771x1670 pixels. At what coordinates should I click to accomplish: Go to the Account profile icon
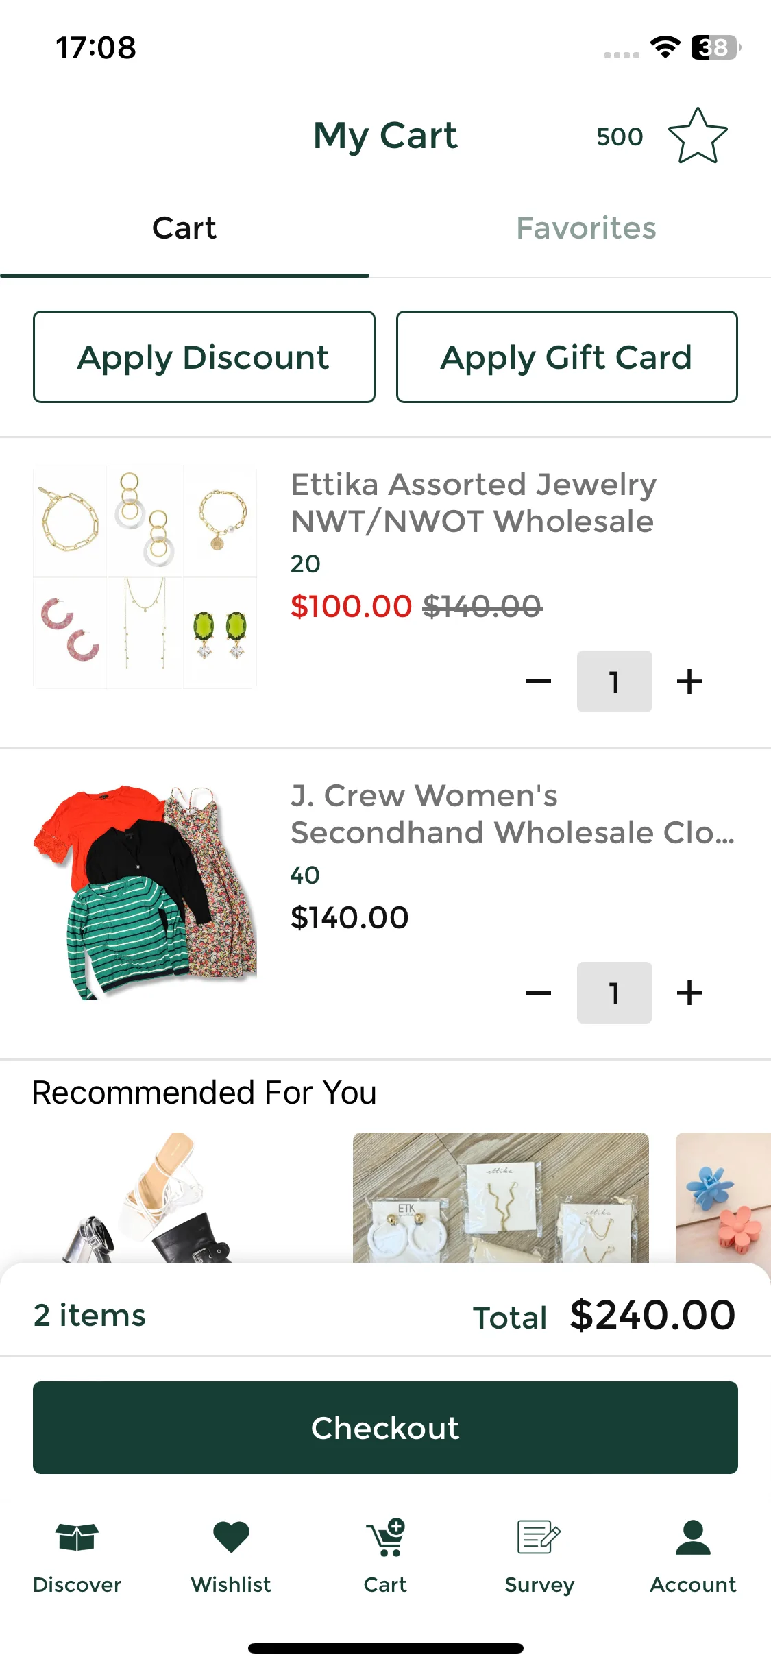click(693, 1537)
